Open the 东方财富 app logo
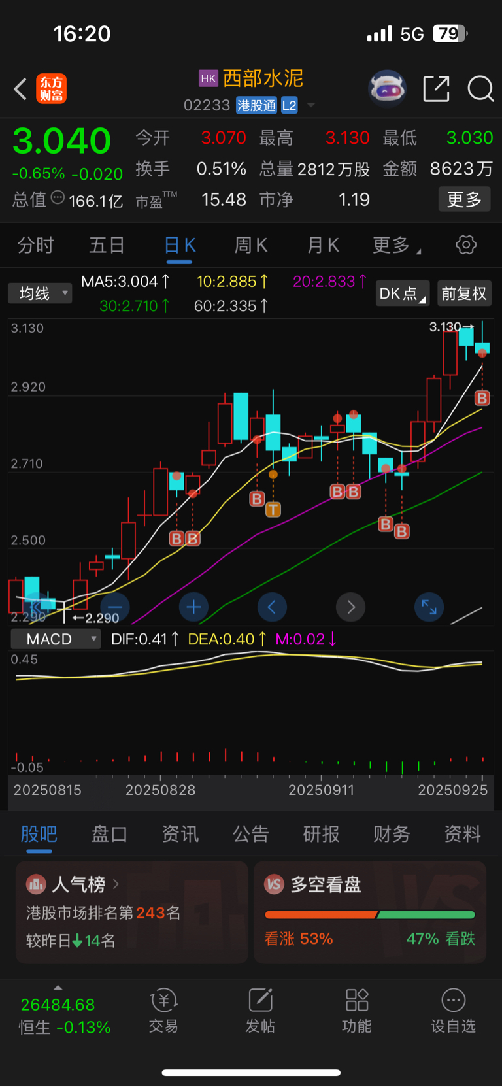502x1087 pixels. pyautogui.click(x=51, y=89)
